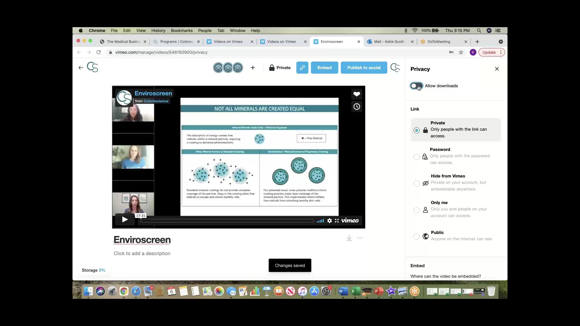Click the Publish to social button
Screen dimensions: 580x326
tap(364, 67)
